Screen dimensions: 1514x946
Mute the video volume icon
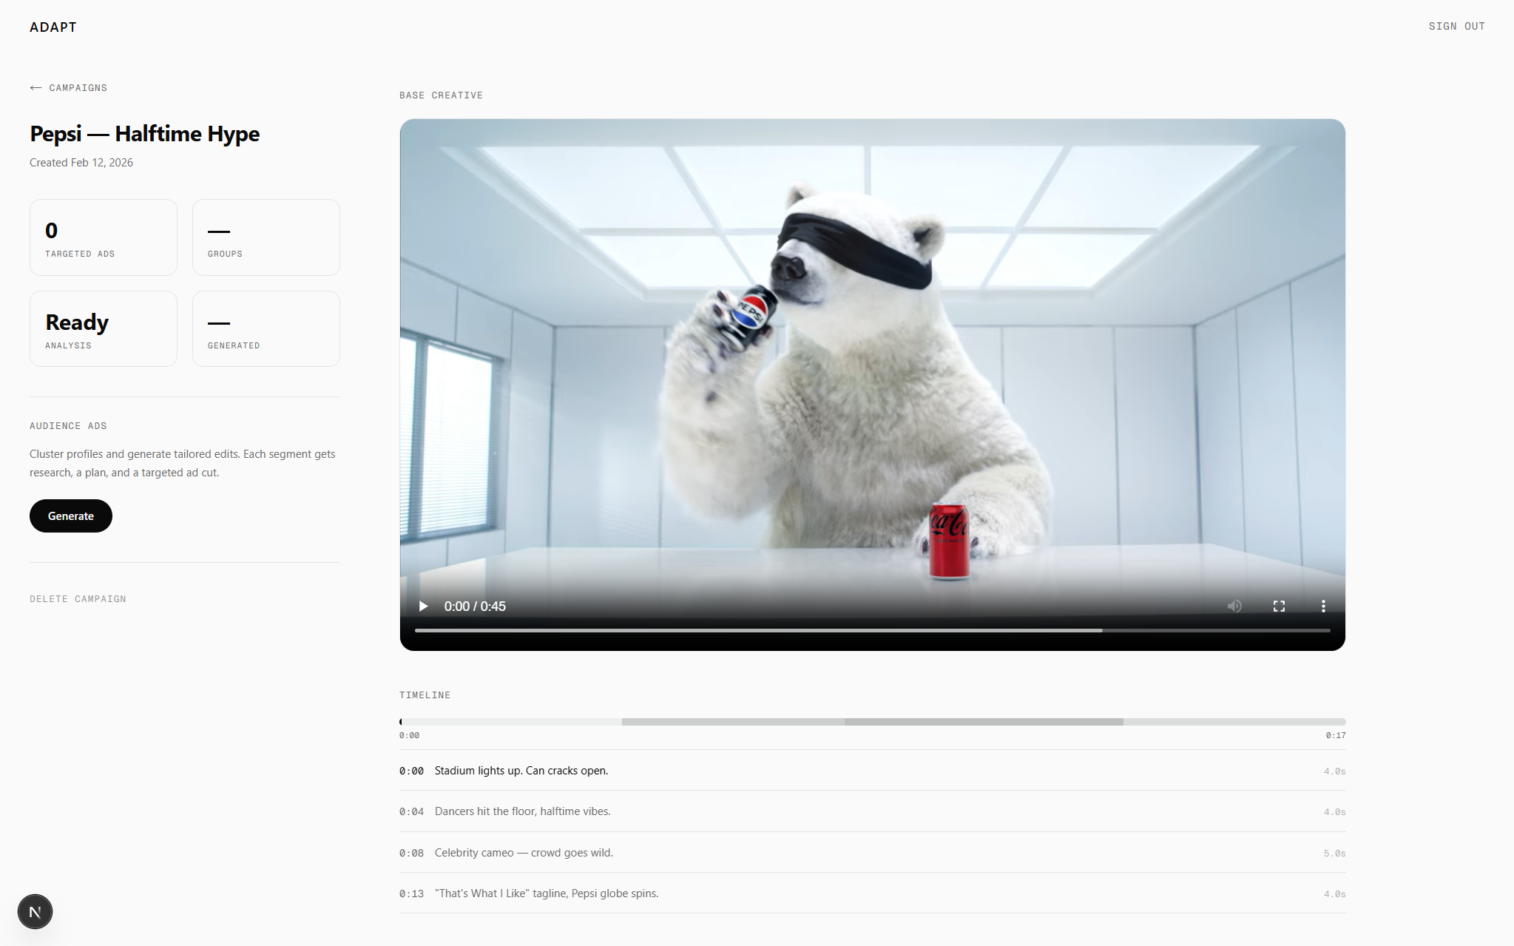1234,607
